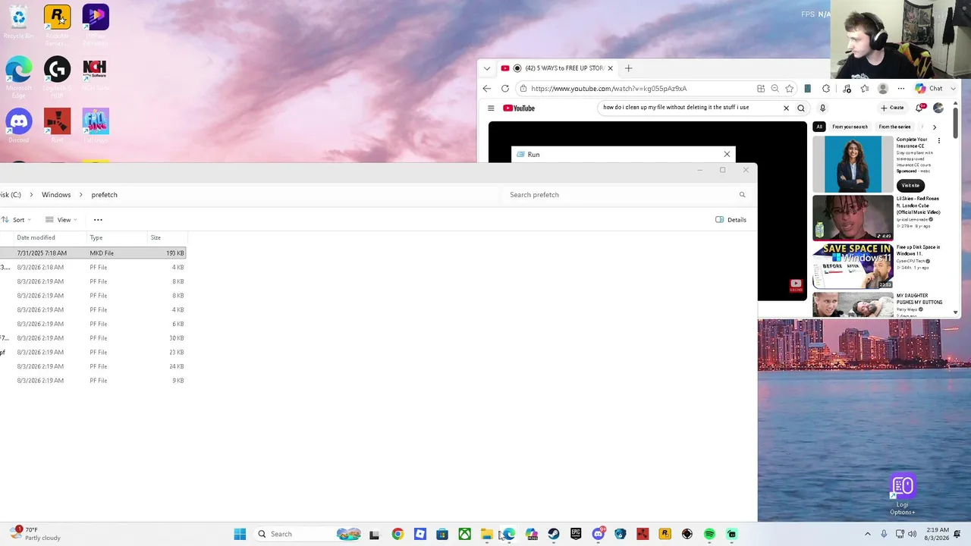Refresh the YouTube page in Edge
This screenshot has width=971, height=546.
coord(504,89)
